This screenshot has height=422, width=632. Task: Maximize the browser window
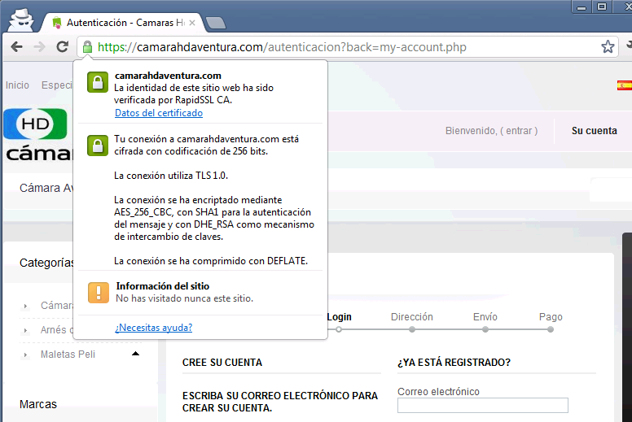click(x=602, y=7)
